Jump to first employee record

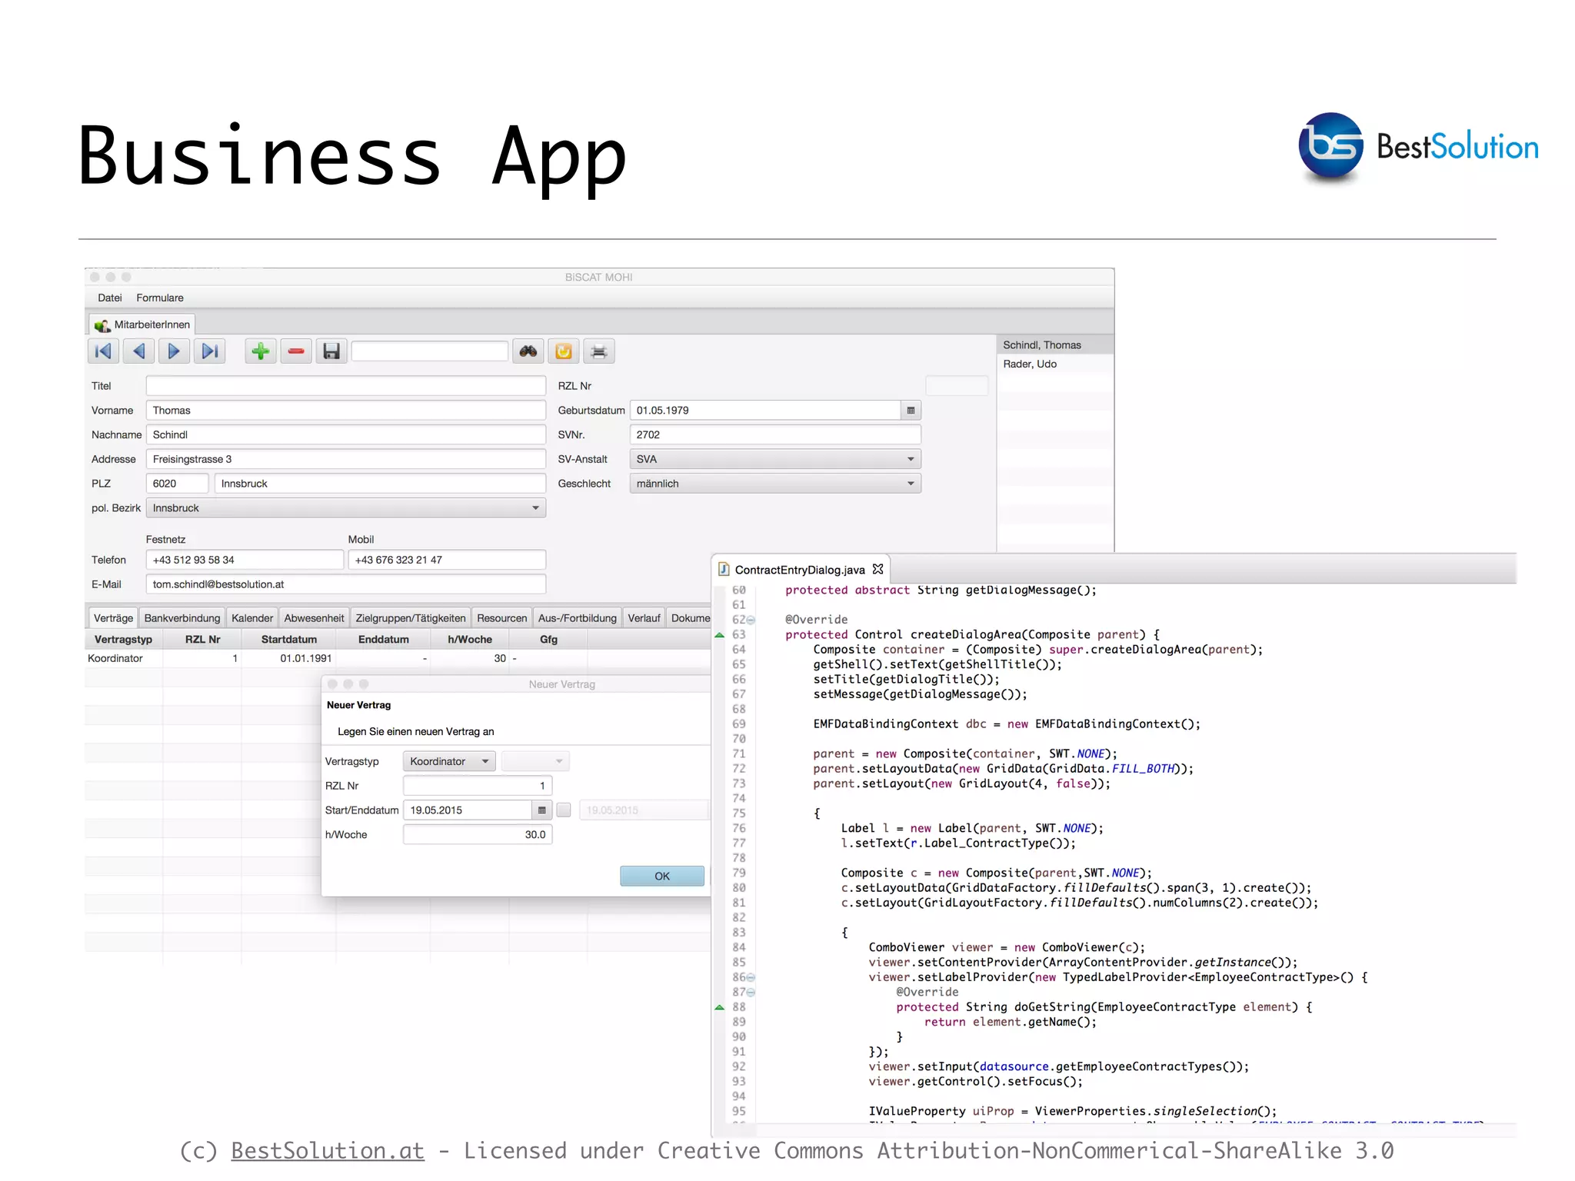pyautogui.click(x=103, y=351)
